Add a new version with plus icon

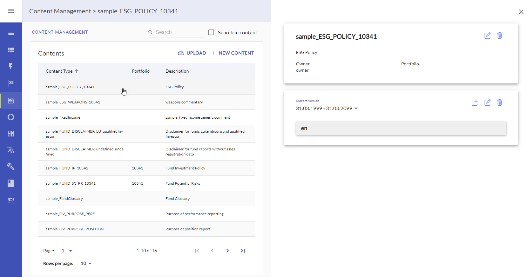(x=475, y=102)
